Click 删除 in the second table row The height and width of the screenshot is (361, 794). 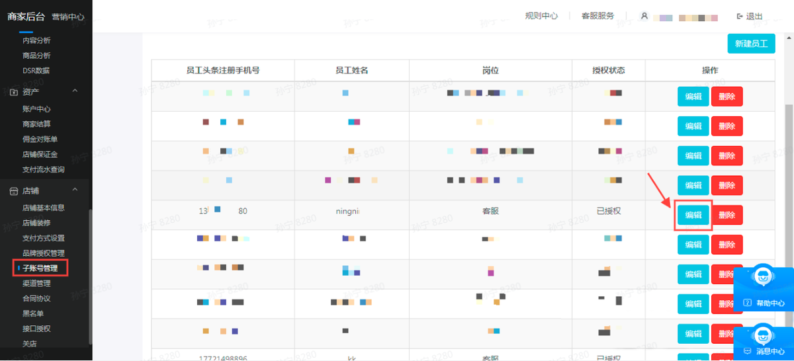pos(727,126)
